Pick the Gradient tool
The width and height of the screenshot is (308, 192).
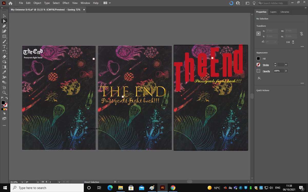tap(4, 67)
